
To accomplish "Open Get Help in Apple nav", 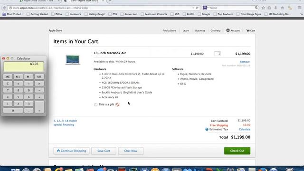I will pos(215,30).
